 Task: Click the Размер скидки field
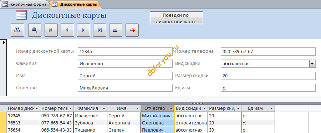point(268,76)
